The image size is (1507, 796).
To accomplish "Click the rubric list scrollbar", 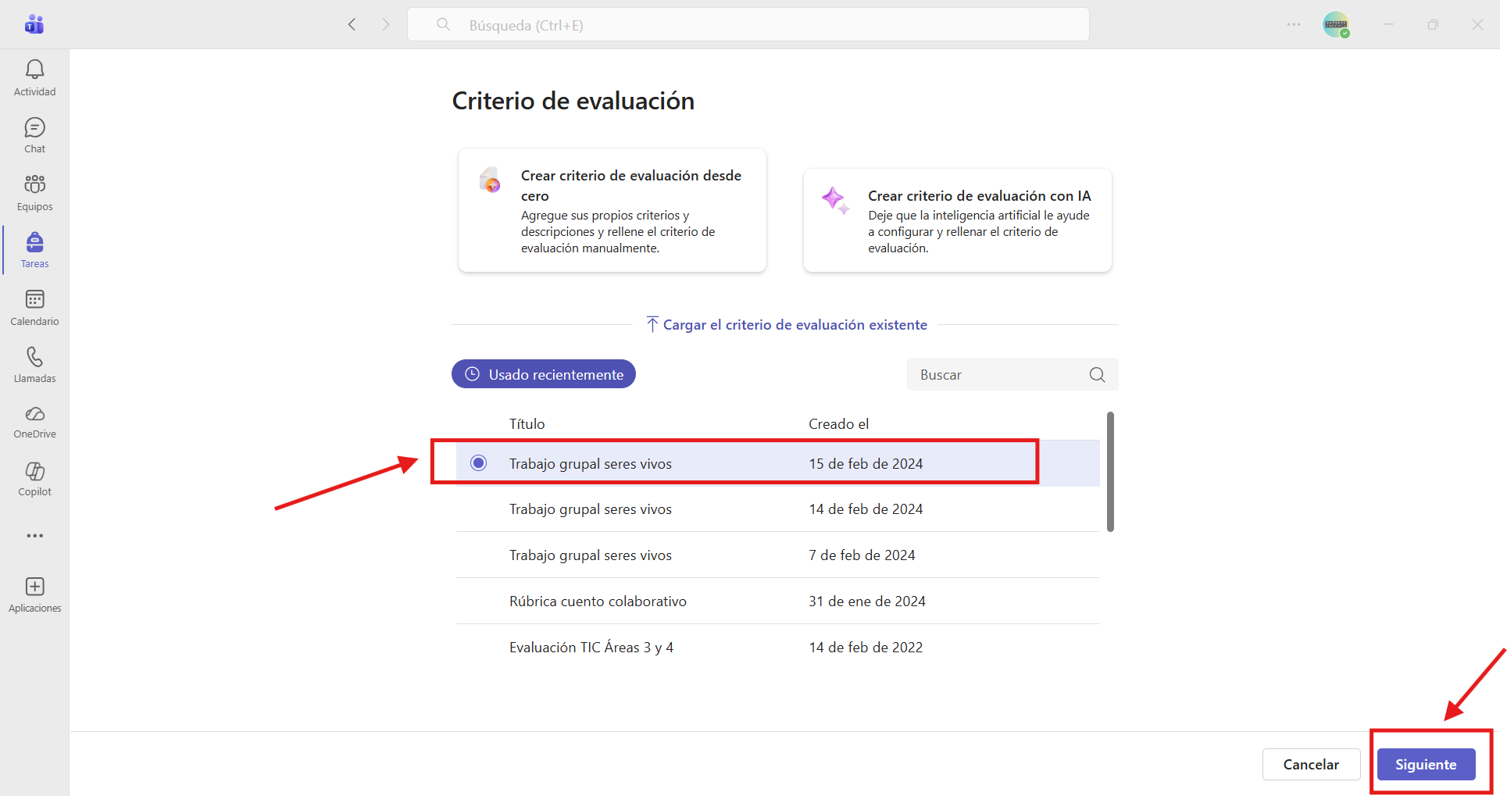I will pos(1110,472).
